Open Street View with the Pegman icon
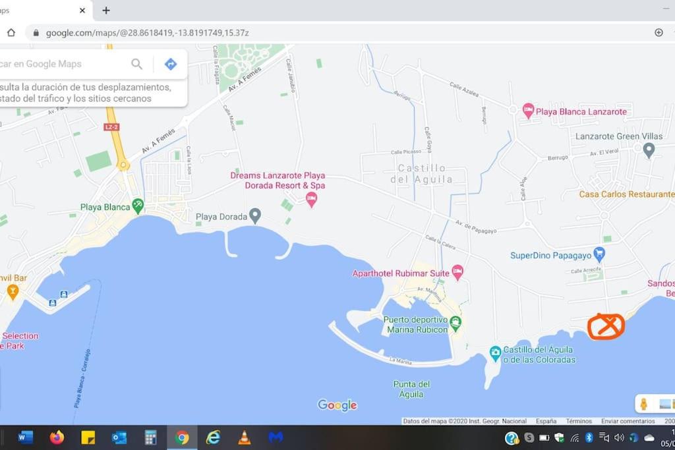 [x=643, y=404]
